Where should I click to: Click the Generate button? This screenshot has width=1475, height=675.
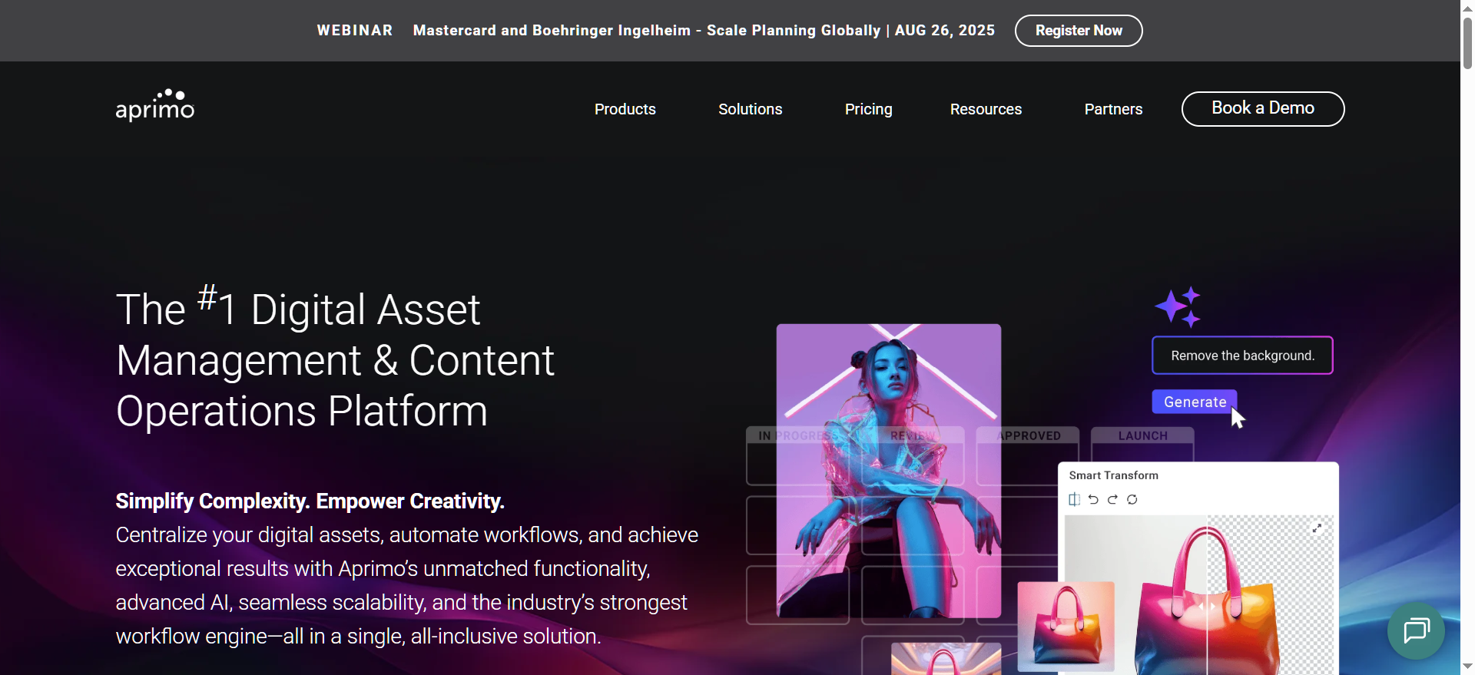point(1195,402)
